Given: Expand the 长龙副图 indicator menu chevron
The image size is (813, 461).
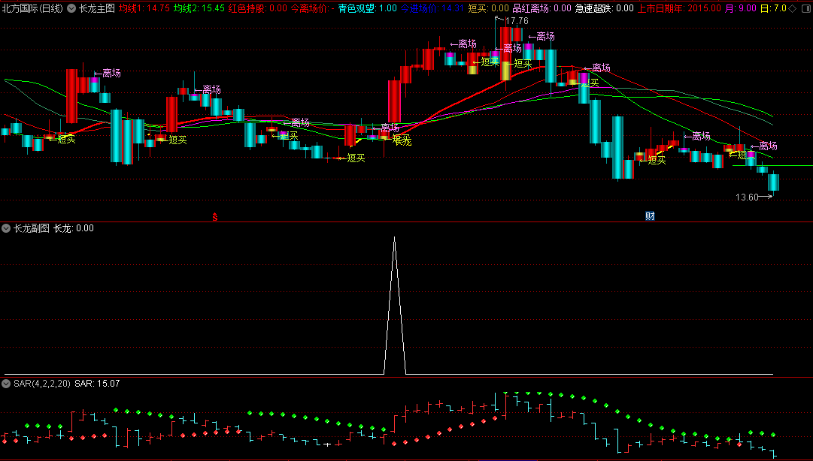Looking at the screenshot, I should point(6,228).
